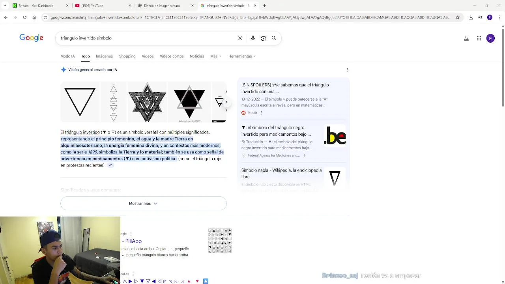Click the Google logo
Image resolution: width=505 pixels, height=284 pixels.
click(x=31, y=38)
